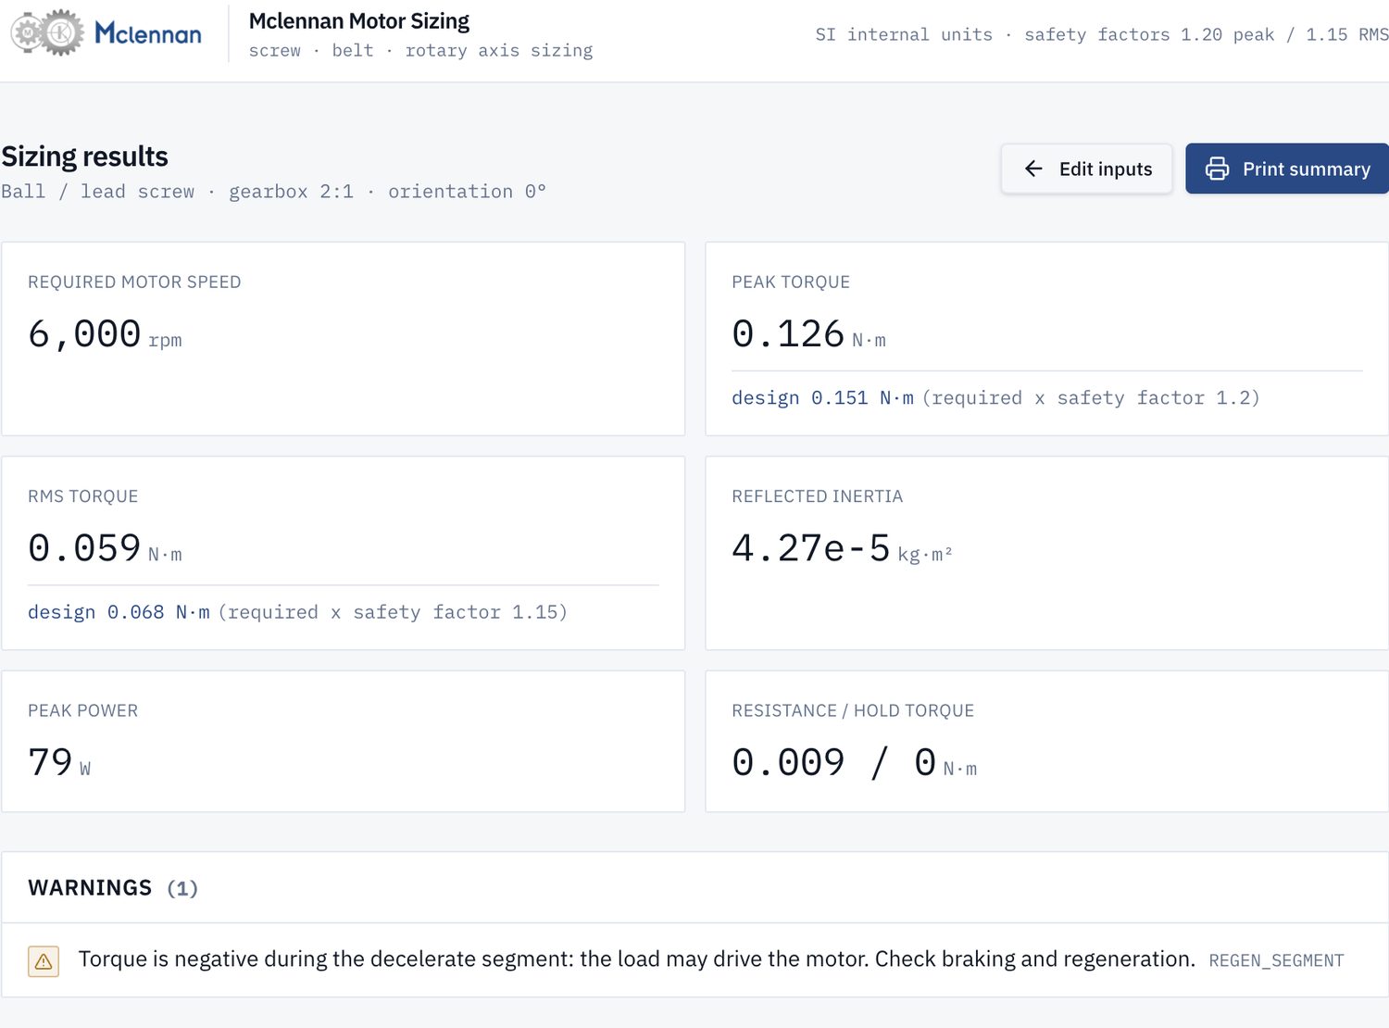Click the printer icon on Print summary

[x=1217, y=169]
